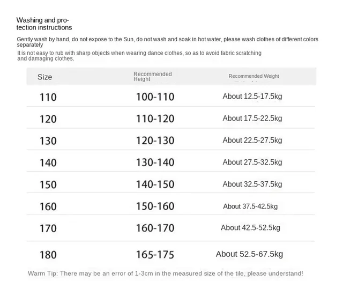Screen dimensions: 343x281
Task: Click the "Recommended Height" column header
Action: 152,76
